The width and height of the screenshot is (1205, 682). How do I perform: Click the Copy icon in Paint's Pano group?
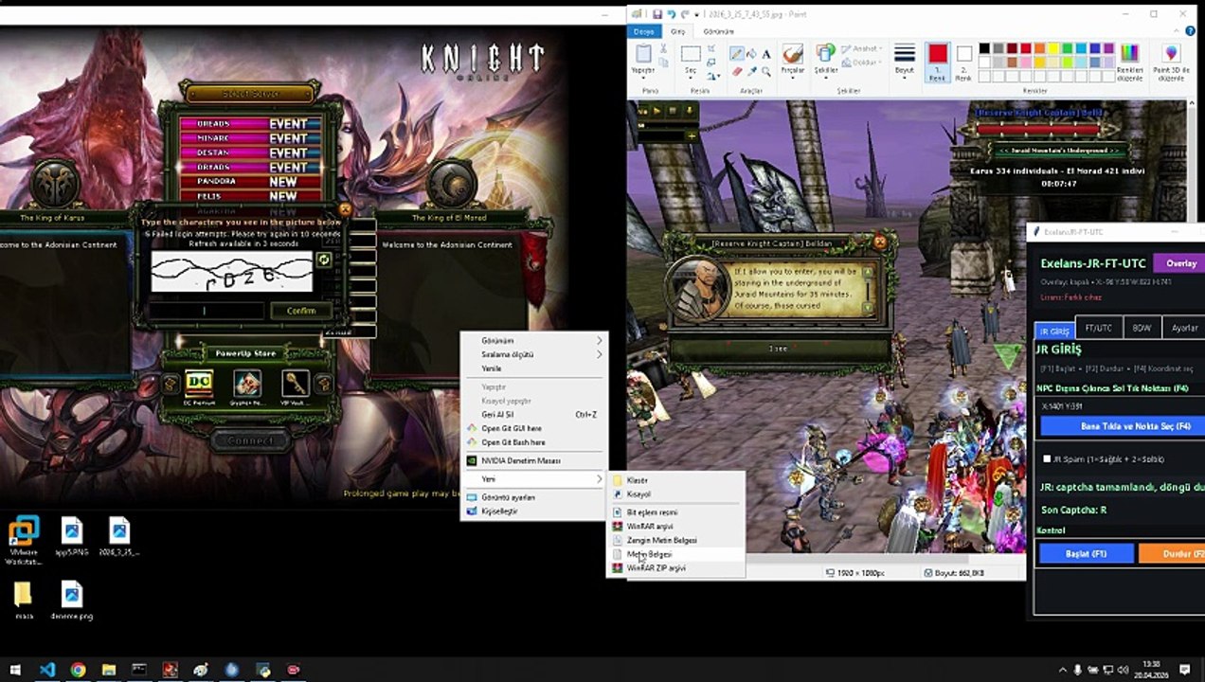(x=663, y=63)
